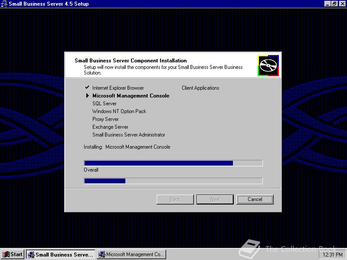Cancel the component installation
The width and height of the screenshot is (347, 260).
tap(255, 199)
